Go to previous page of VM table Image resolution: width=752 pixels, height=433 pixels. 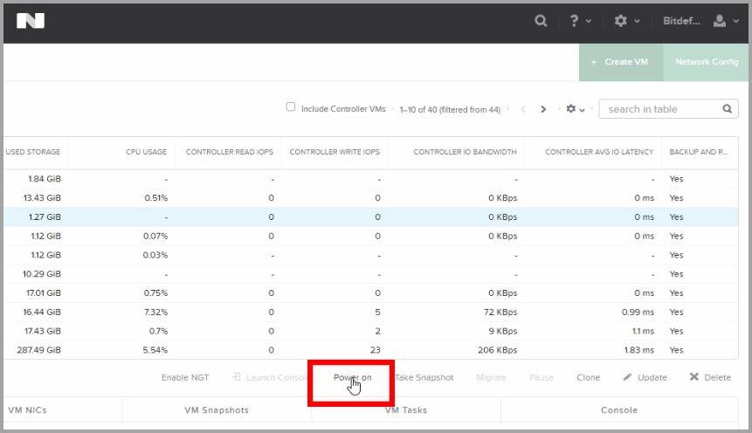[523, 109]
